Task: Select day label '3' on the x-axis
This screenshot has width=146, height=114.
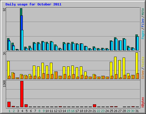Action: tap(18, 111)
